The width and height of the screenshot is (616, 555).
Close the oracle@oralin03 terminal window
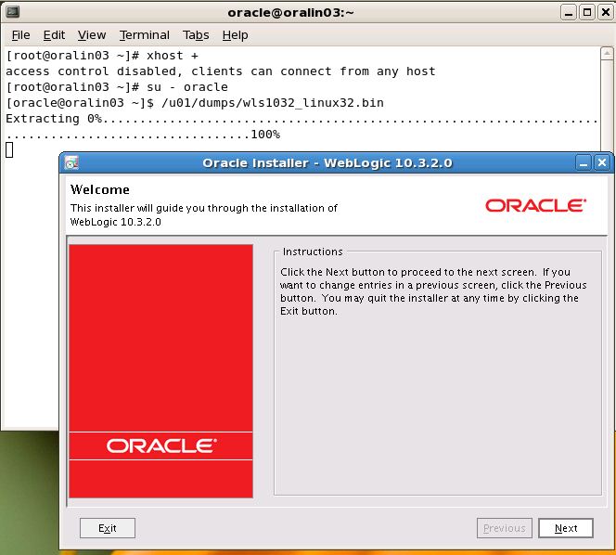(x=606, y=13)
